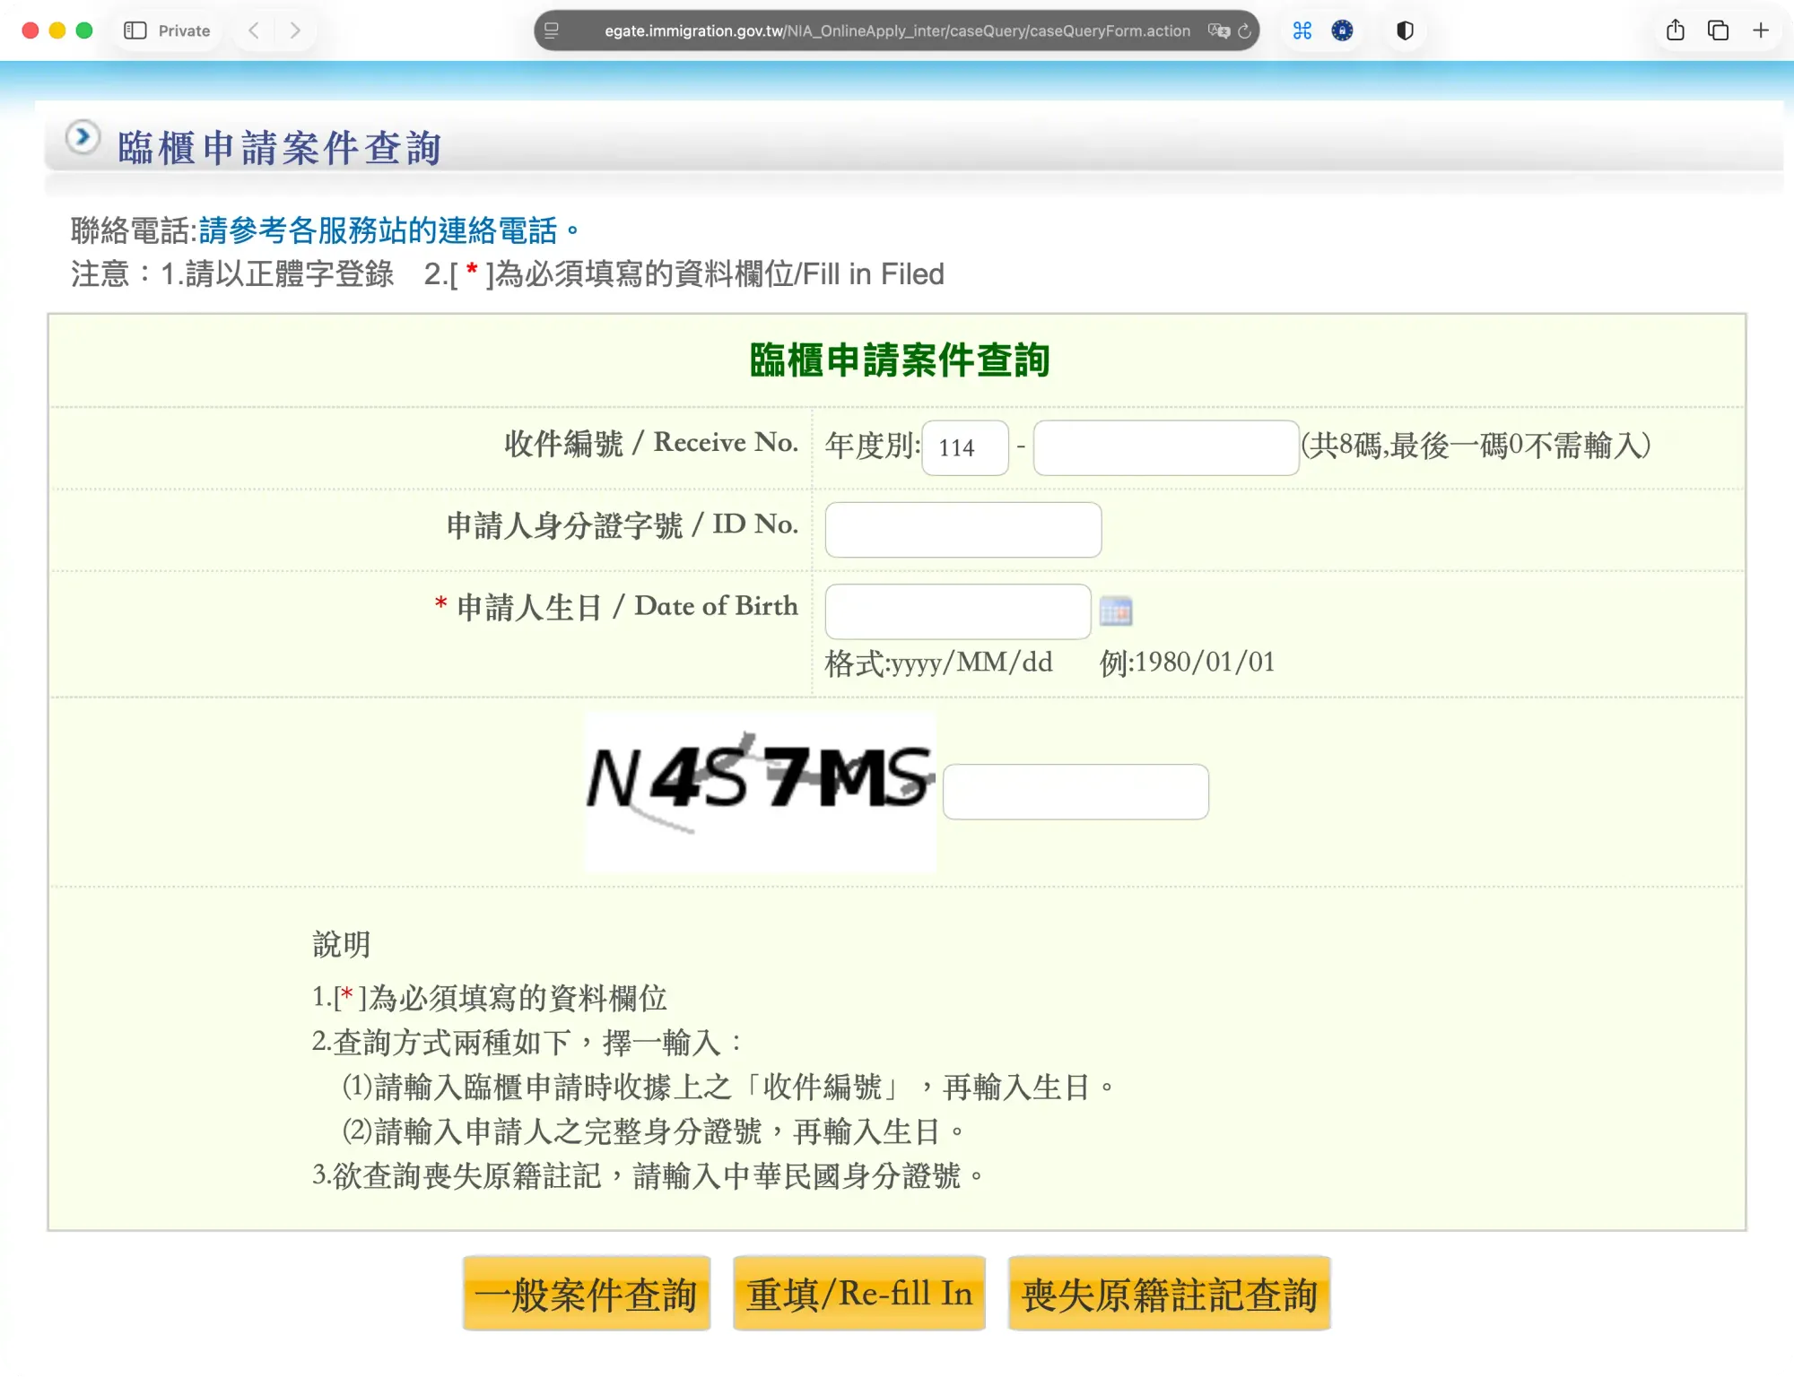Open a new tab with the plus icon

click(1761, 30)
